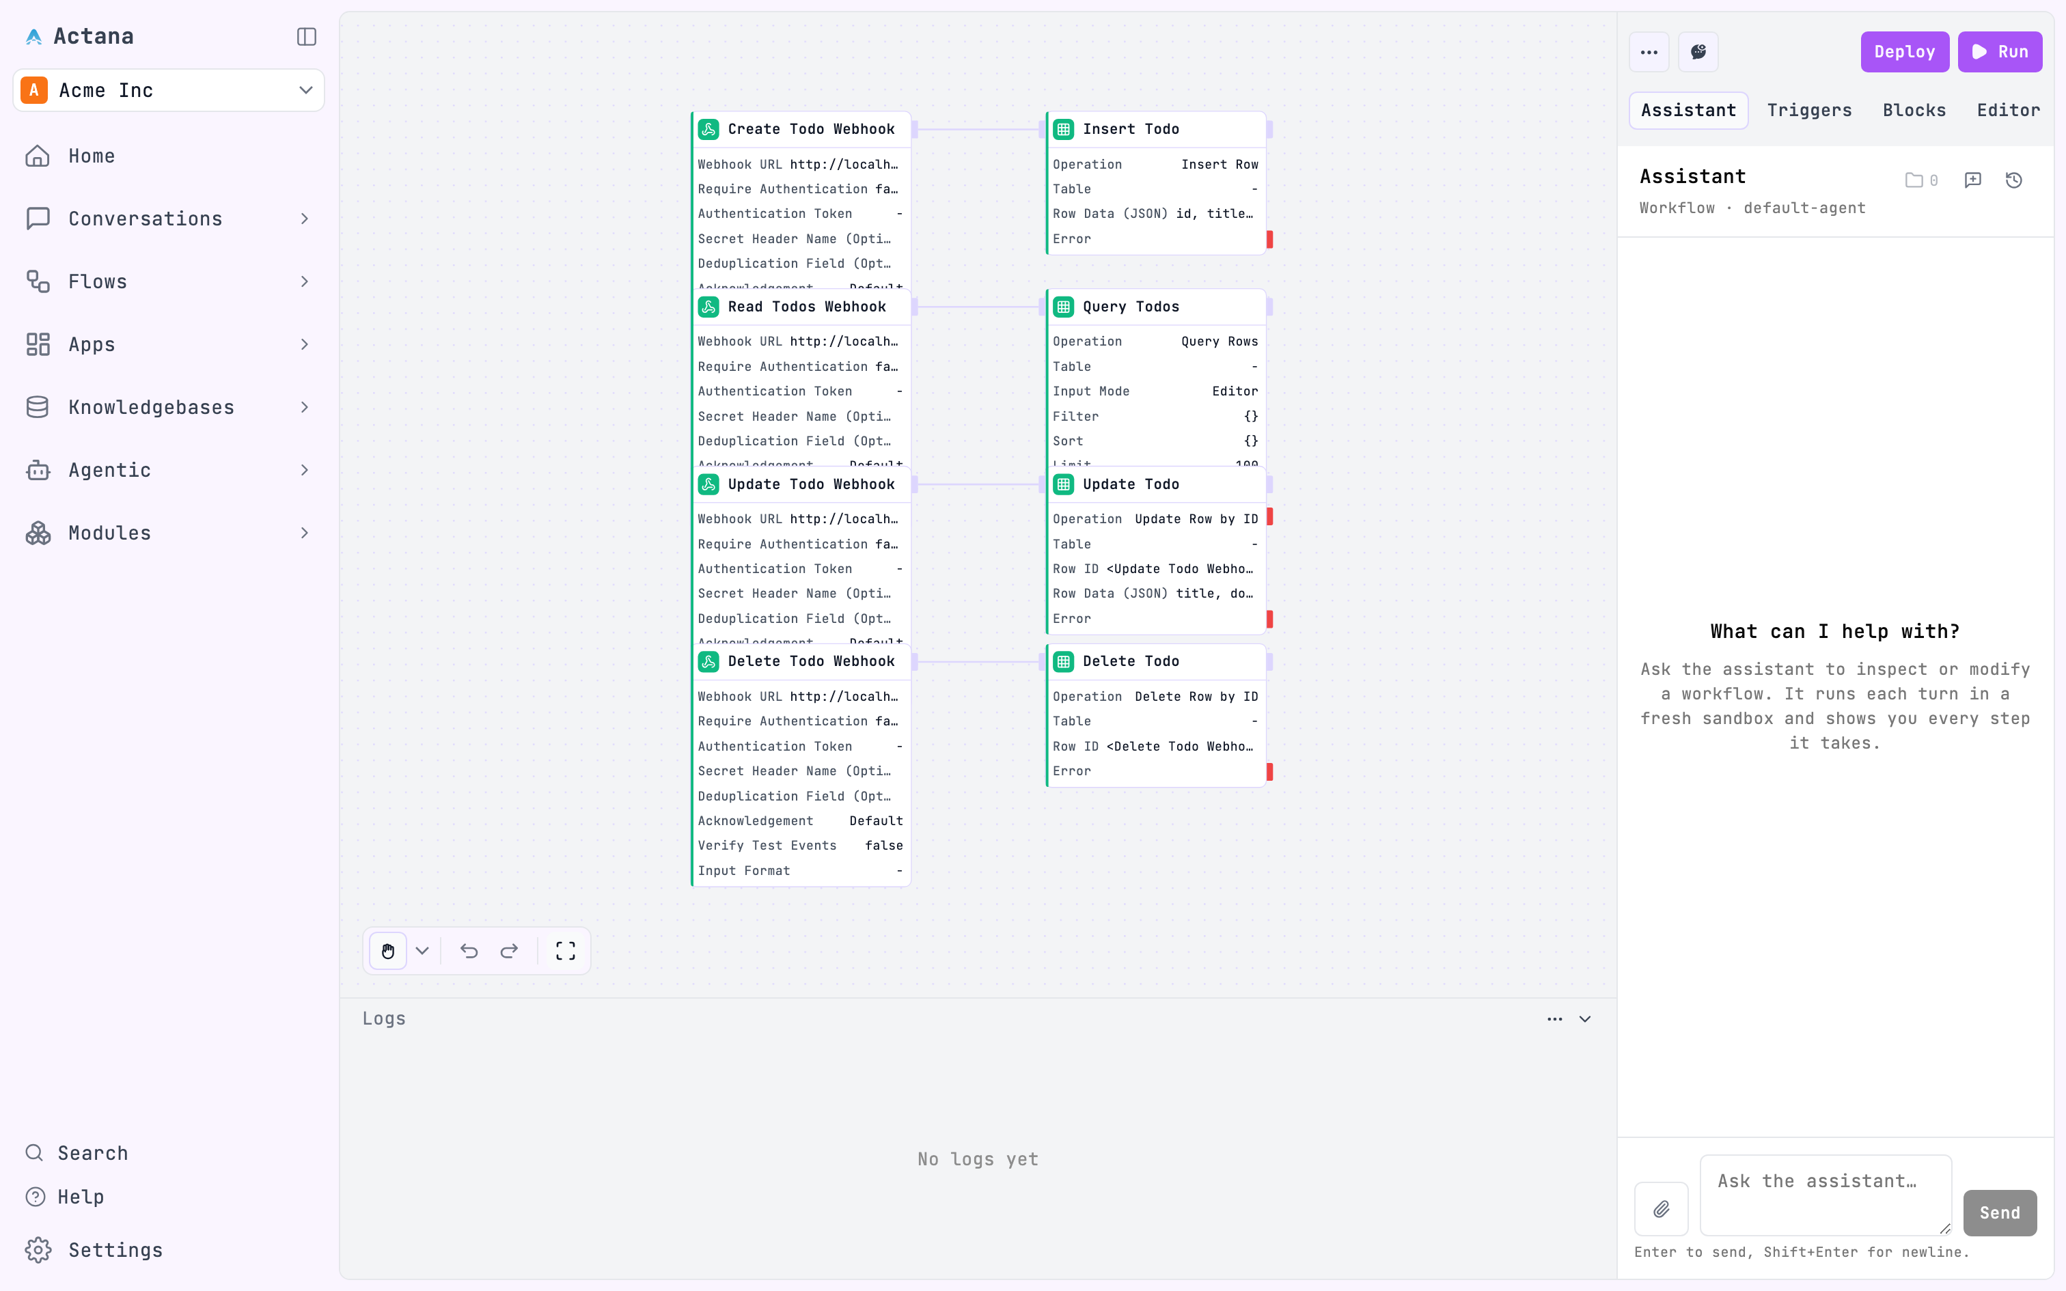Click the Actana logo icon
This screenshot has width=2066, height=1291.
[34, 37]
